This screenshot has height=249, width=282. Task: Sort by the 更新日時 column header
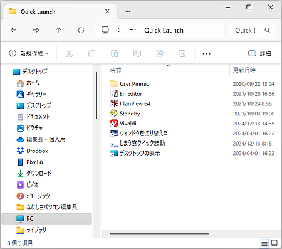pyautogui.click(x=244, y=70)
